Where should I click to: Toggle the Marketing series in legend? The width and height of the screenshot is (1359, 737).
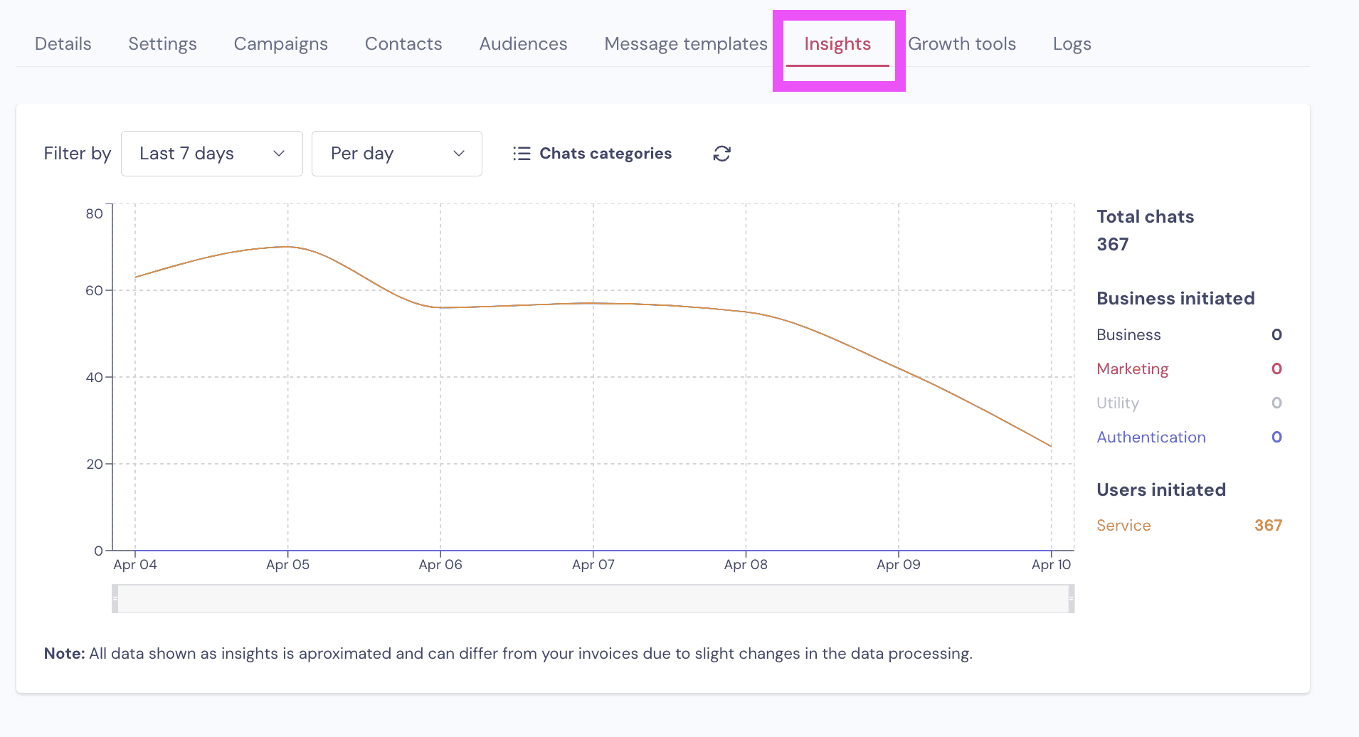click(x=1132, y=369)
